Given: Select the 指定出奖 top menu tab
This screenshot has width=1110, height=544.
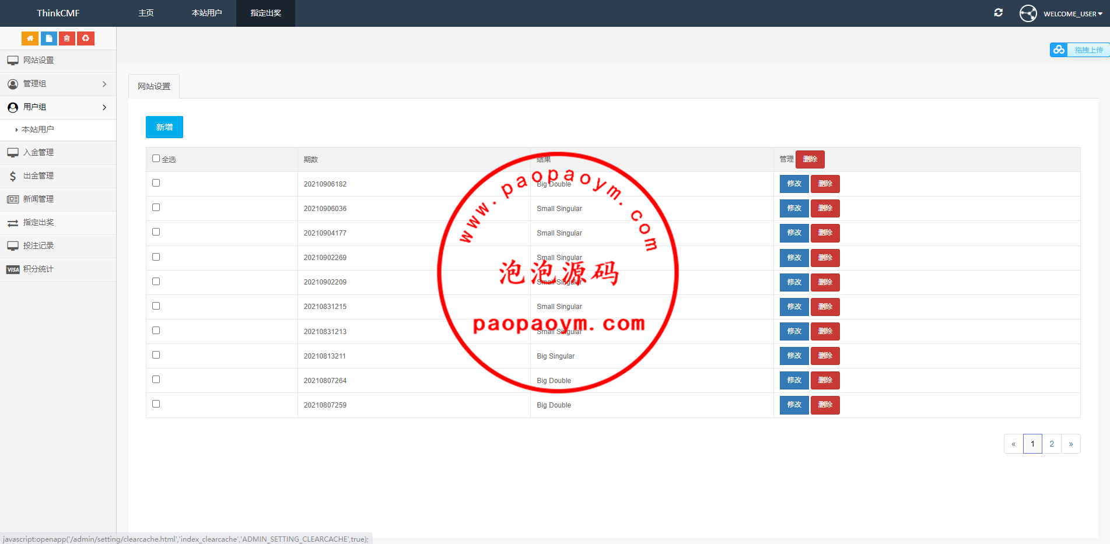Looking at the screenshot, I should [265, 13].
